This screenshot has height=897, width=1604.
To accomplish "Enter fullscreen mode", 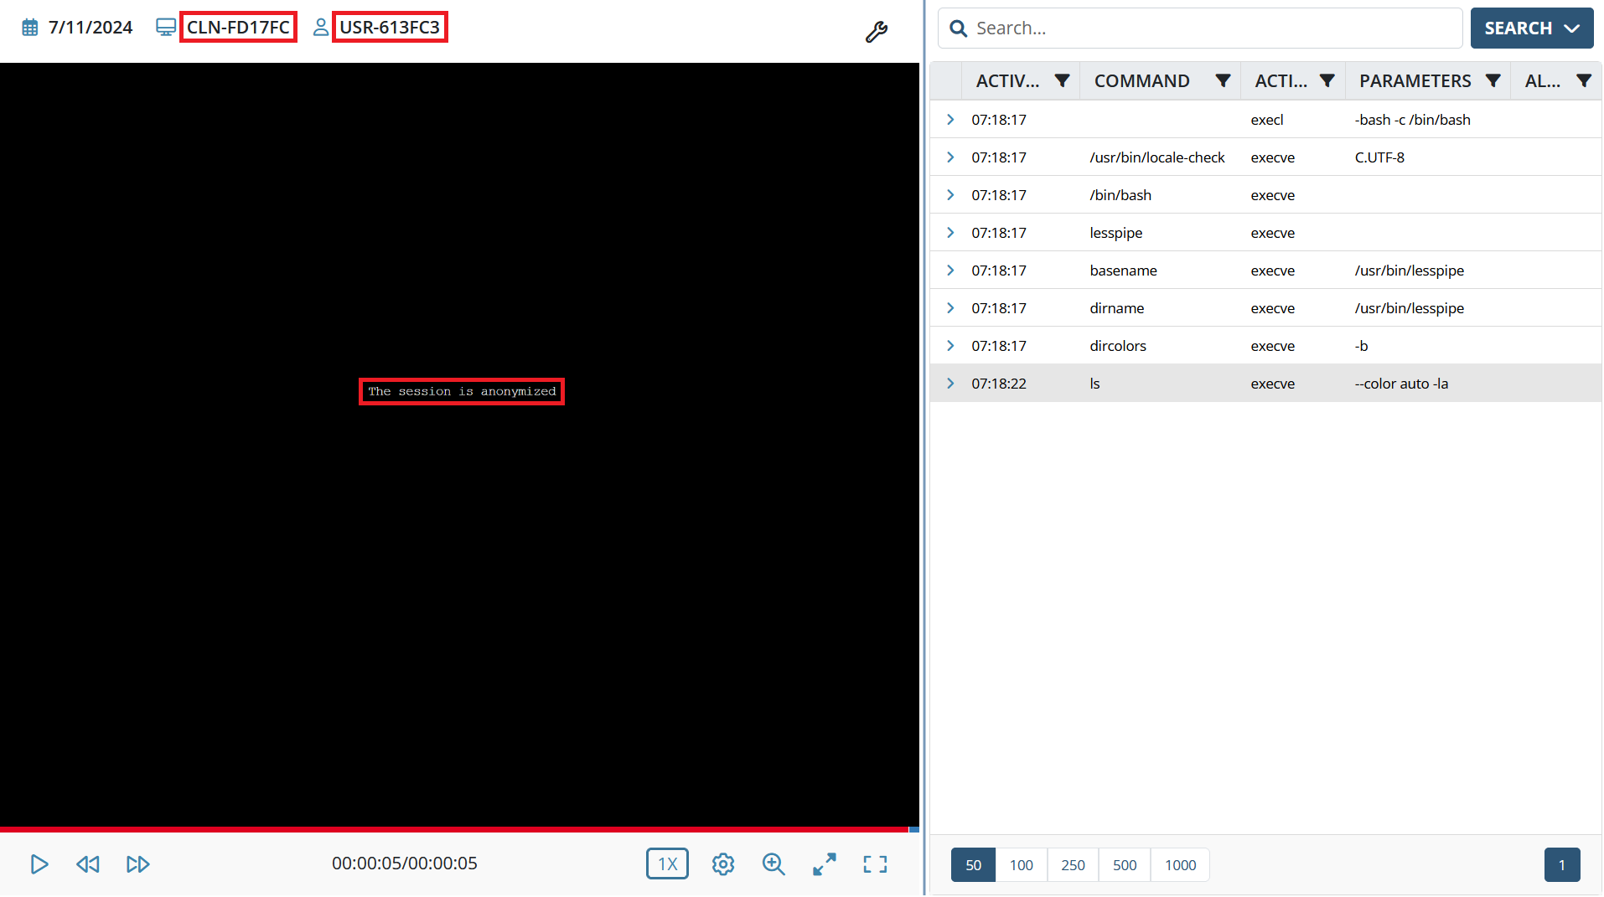I will [x=875, y=864].
